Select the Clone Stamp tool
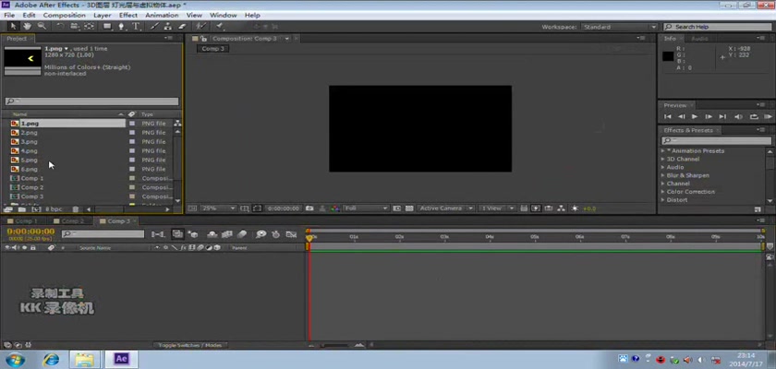Image resolution: width=776 pixels, height=369 pixels. coord(168,26)
